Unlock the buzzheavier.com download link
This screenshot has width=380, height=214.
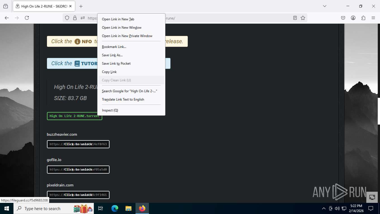click(78, 144)
